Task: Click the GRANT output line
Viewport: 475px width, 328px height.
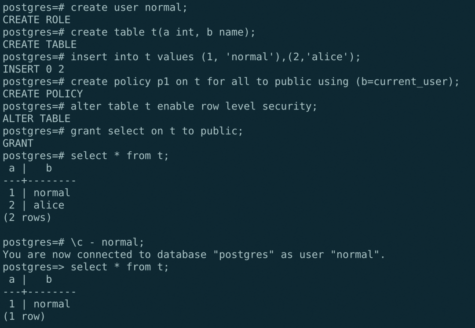Action: tap(18, 143)
